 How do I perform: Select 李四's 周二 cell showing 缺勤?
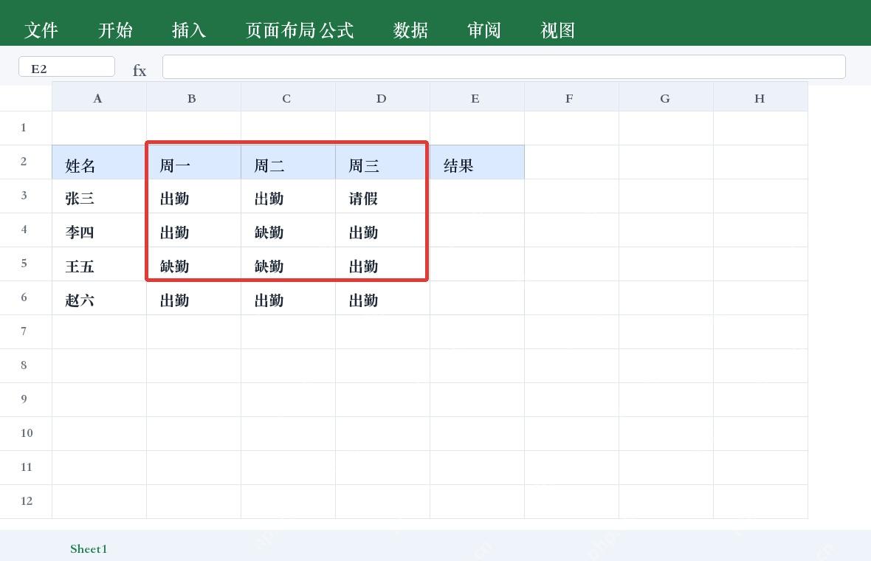click(289, 230)
